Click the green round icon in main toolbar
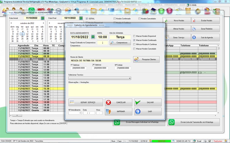230x143 pixels. [161, 11]
